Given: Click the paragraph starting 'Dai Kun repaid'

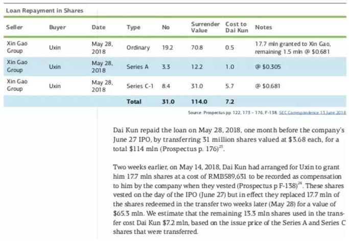Looking at the screenshot, I should pyautogui.click(x=229, y=139).
